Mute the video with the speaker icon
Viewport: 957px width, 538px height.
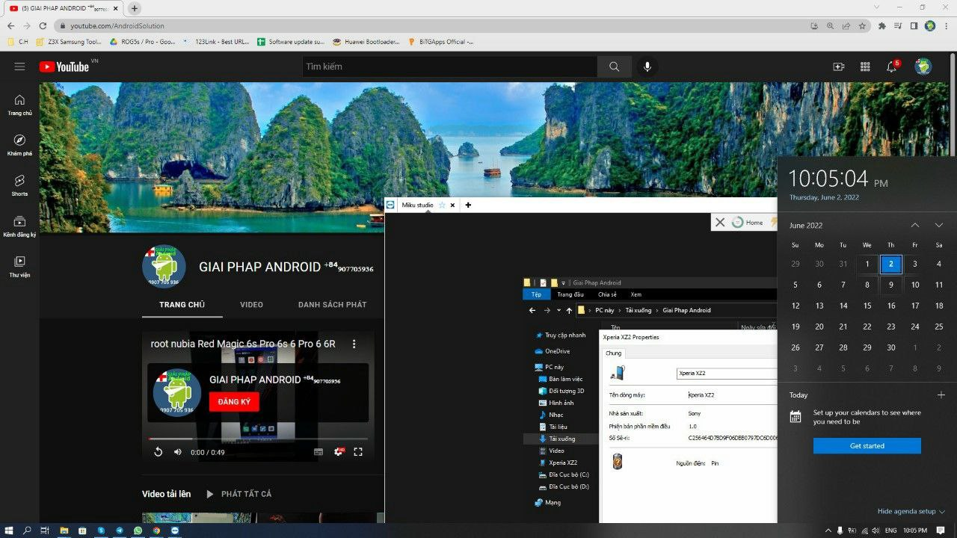tap(178, 452)
